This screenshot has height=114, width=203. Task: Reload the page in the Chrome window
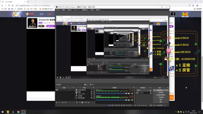click(x=9, y=5)
